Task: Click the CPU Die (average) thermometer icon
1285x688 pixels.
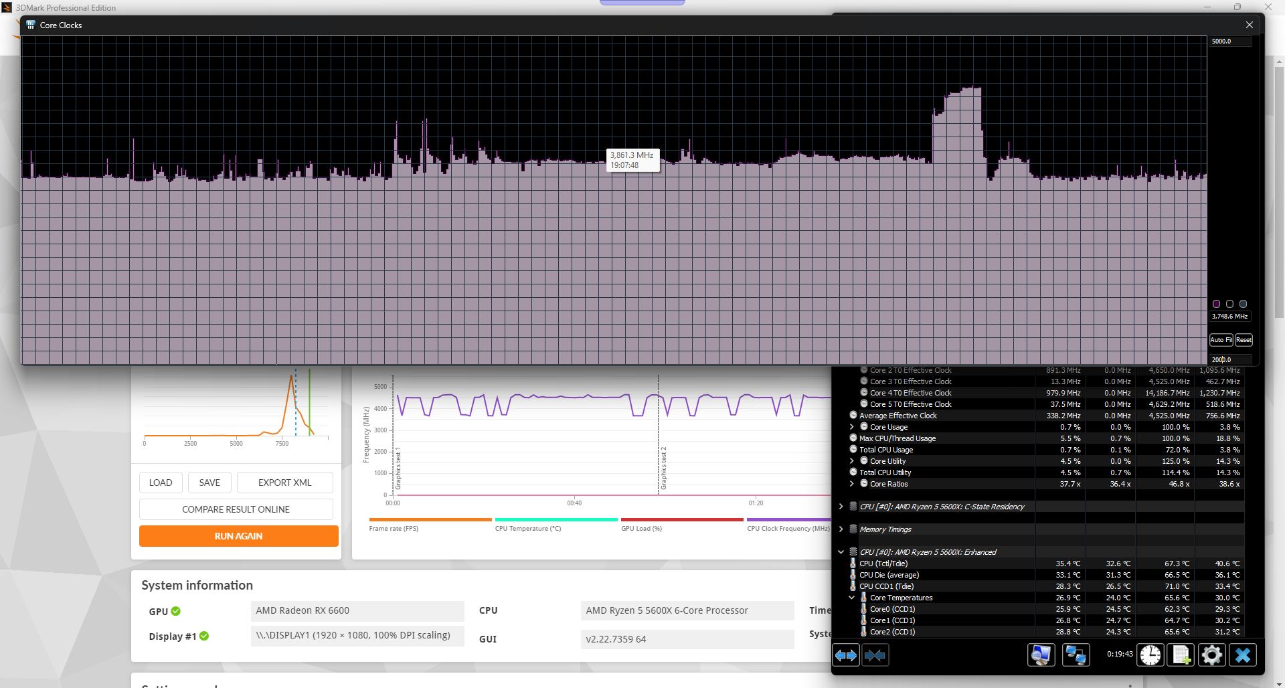Action: [x=853, y=575]
